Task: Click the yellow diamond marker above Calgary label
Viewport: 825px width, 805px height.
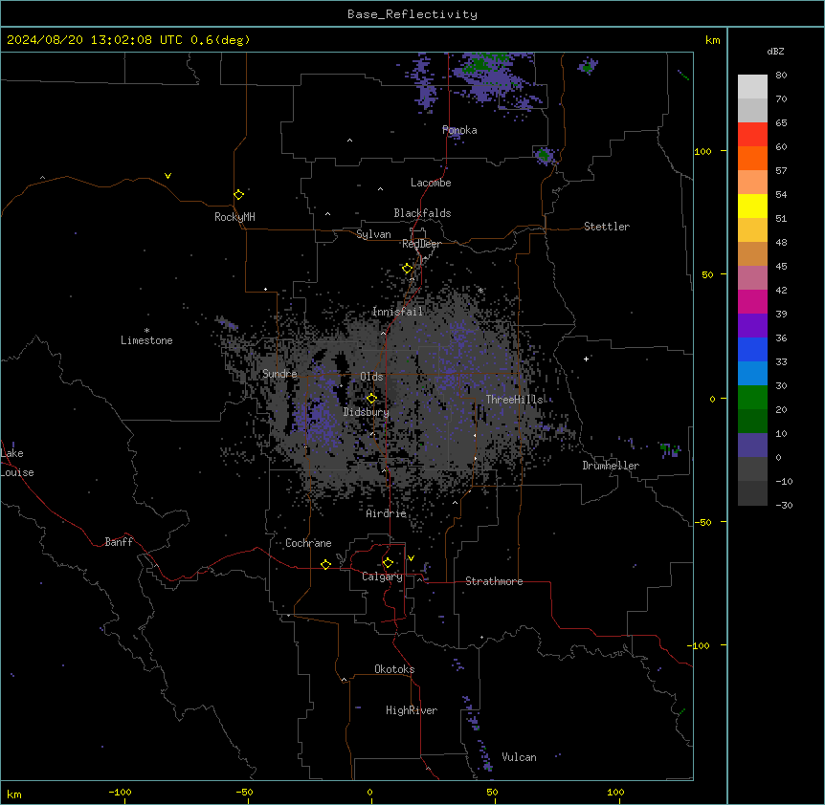Action: point(388,563)
